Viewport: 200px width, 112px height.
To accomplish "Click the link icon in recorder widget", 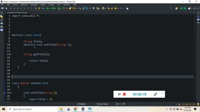I will [155, 94].
